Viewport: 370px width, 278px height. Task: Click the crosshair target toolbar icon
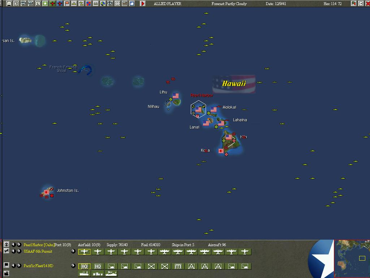tap(110, 4)
